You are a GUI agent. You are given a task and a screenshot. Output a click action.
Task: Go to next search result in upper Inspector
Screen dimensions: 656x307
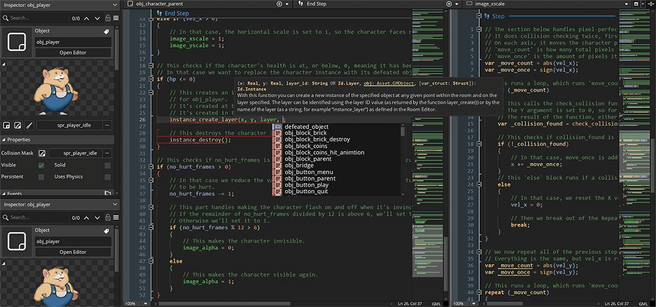pyautogui.click(x=97, y=18)
